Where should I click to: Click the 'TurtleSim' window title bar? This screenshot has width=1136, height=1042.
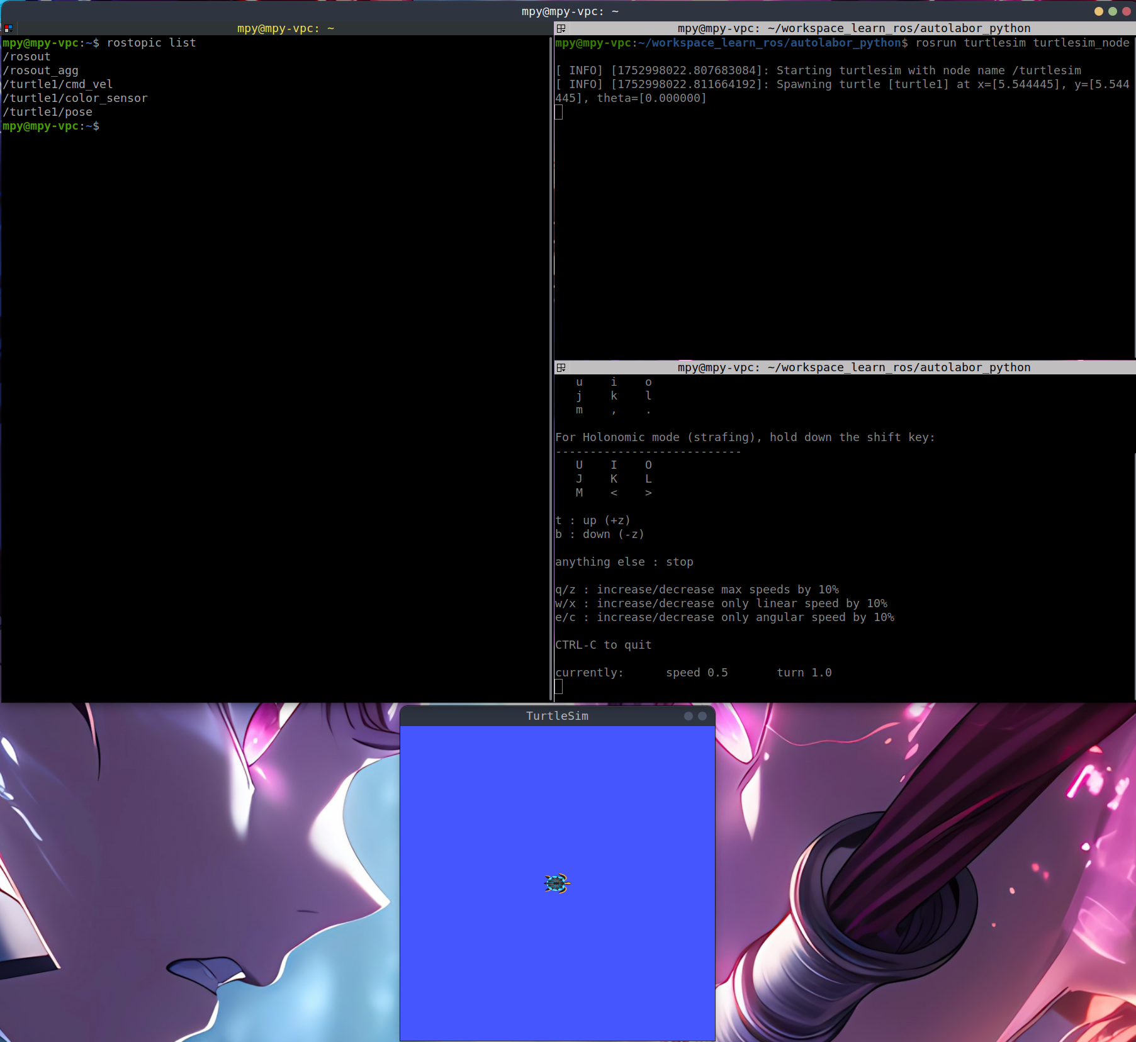pos(557,716)
